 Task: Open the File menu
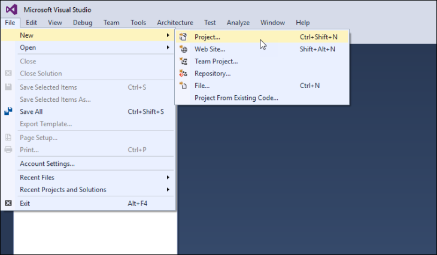pyautogui.click(x=10, y=23)
